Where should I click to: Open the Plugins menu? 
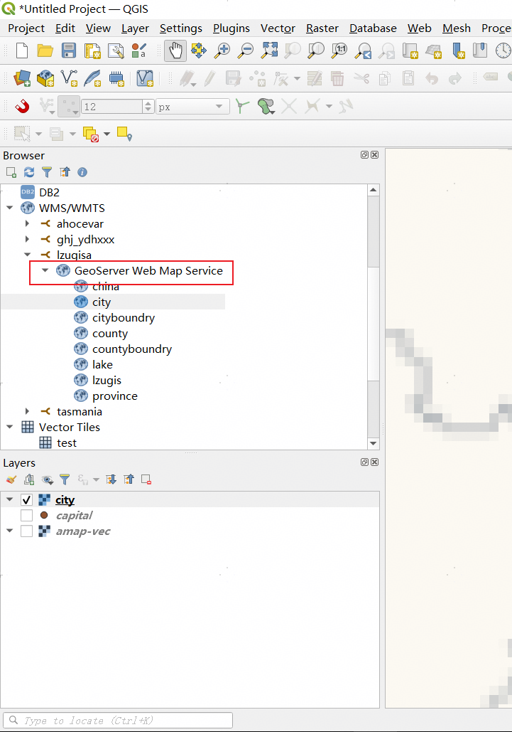tap(231, 28)
